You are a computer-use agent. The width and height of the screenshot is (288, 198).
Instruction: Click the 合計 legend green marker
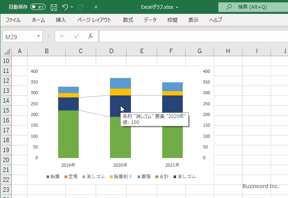pos(157,177)
